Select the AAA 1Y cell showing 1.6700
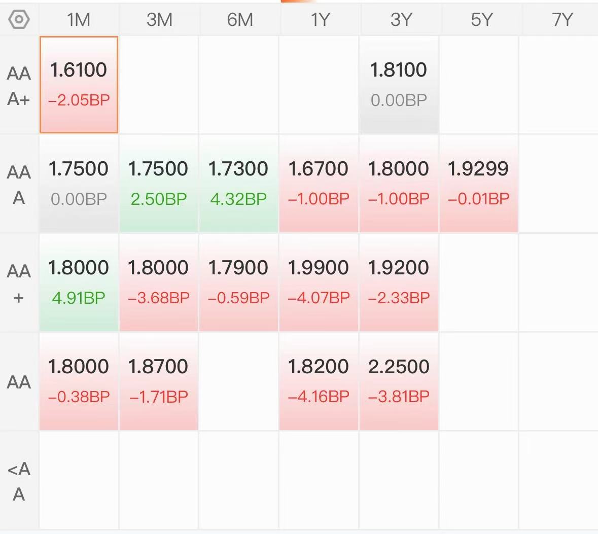This screenshot has width=598, height=534. pyautogui.click(x=319, y=184)
